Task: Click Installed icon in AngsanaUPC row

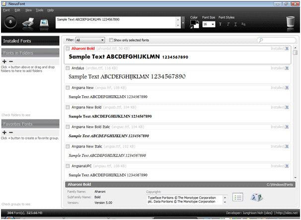Action: click(287, 166)
